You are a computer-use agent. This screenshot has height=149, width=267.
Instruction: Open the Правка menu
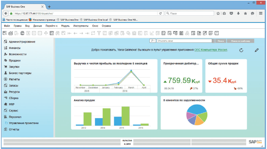click(x=18, y=26)
